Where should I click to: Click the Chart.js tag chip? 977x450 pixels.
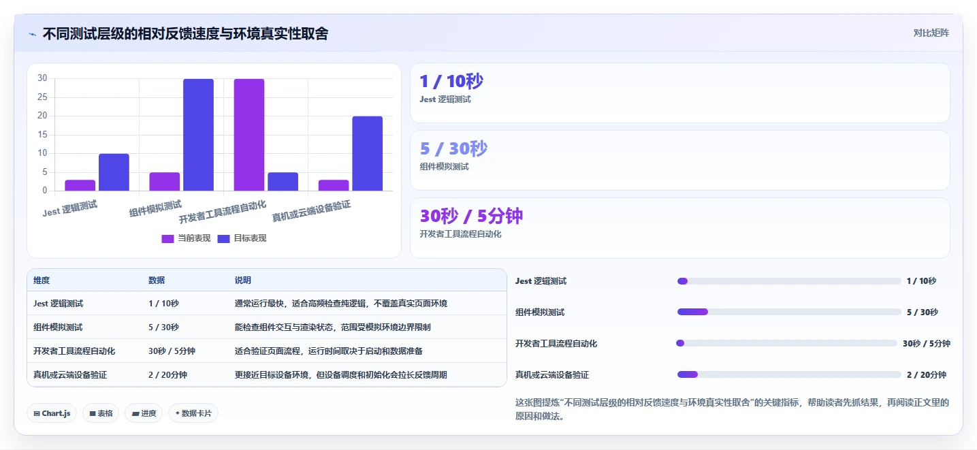[52, 413]
